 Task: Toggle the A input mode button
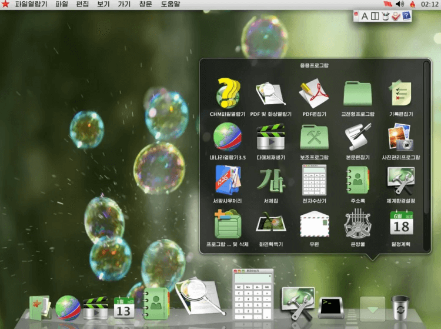coord(364,16)
